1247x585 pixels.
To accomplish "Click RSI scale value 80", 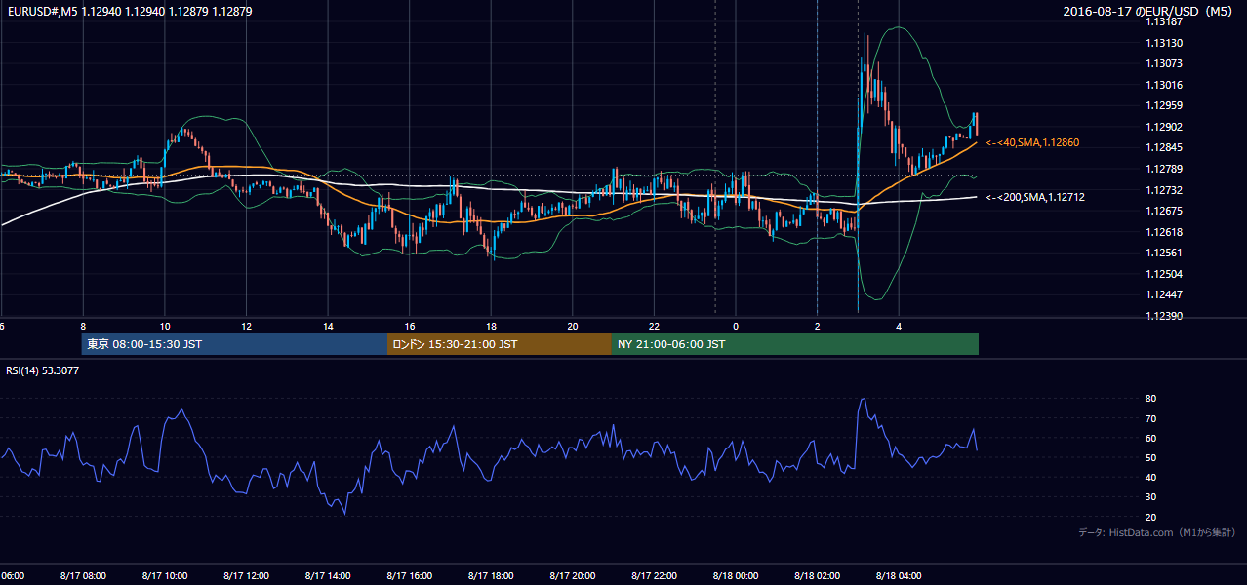I will click(x=1150, y=399).
